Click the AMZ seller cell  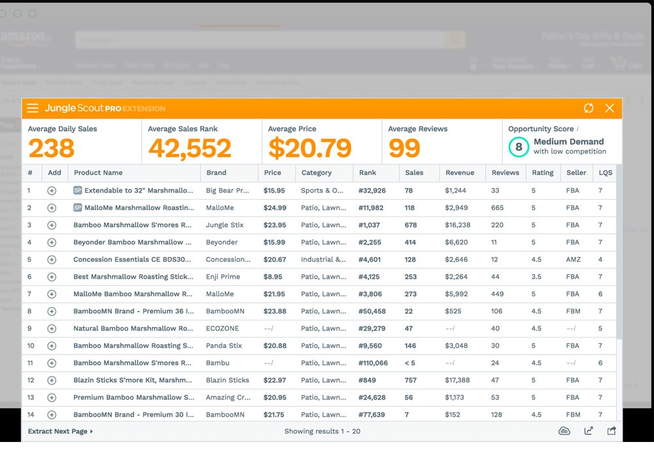coord(573,260)
